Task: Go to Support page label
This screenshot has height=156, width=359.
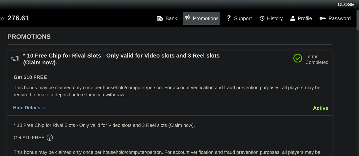Action: tap(243, 18)
